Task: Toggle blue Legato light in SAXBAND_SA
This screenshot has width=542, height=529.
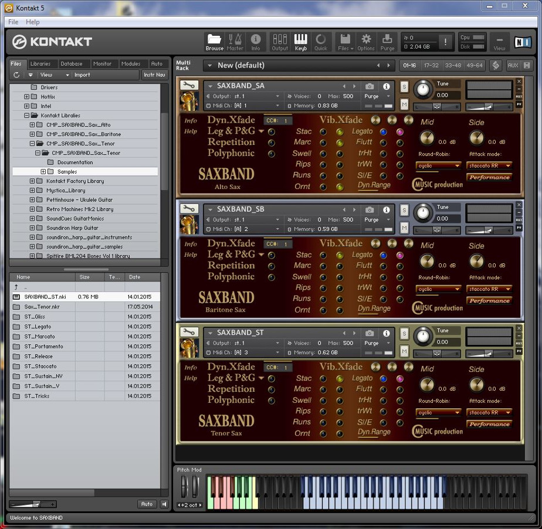Action: pyautogui.click(x=383, y=131)
